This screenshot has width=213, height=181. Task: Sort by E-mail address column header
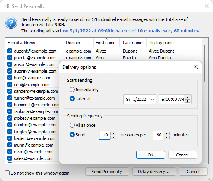34,43
